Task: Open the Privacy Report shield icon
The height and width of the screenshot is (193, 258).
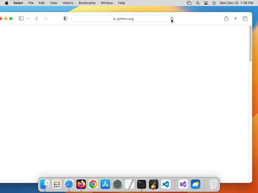Action: point(65,19)
